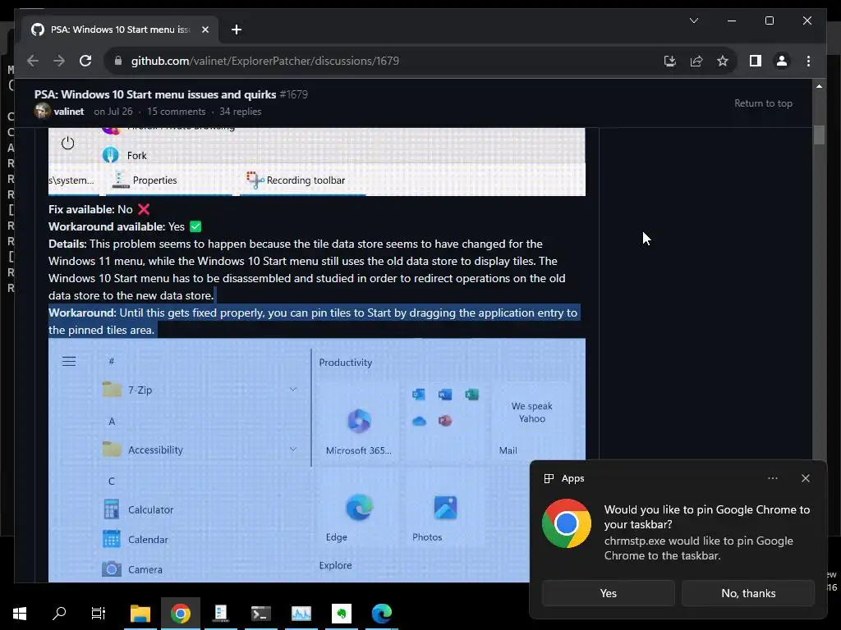841x630 pixels.
Task: Click the 'Fix available:' label
Action: 81,209
